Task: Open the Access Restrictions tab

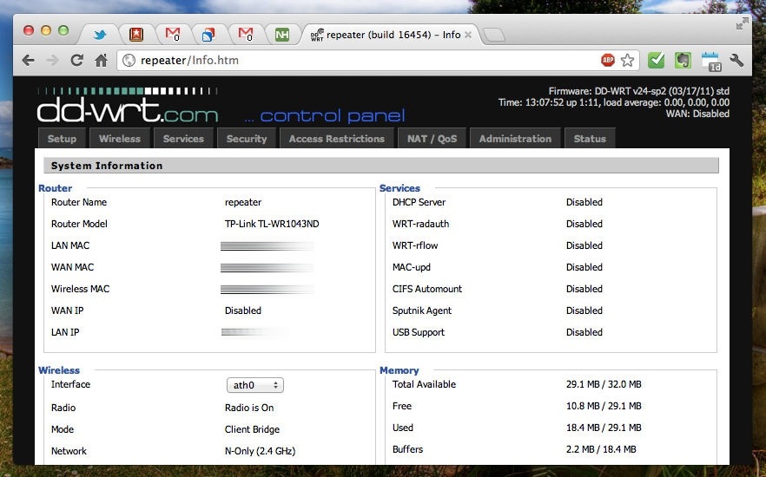Action: (337, 139)
